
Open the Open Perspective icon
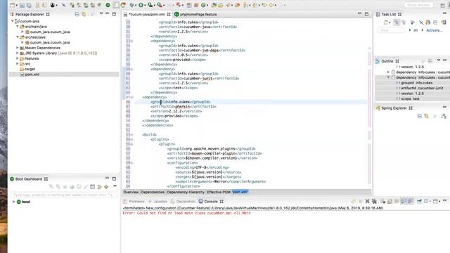pyautogui.click(x=442, y=5)
